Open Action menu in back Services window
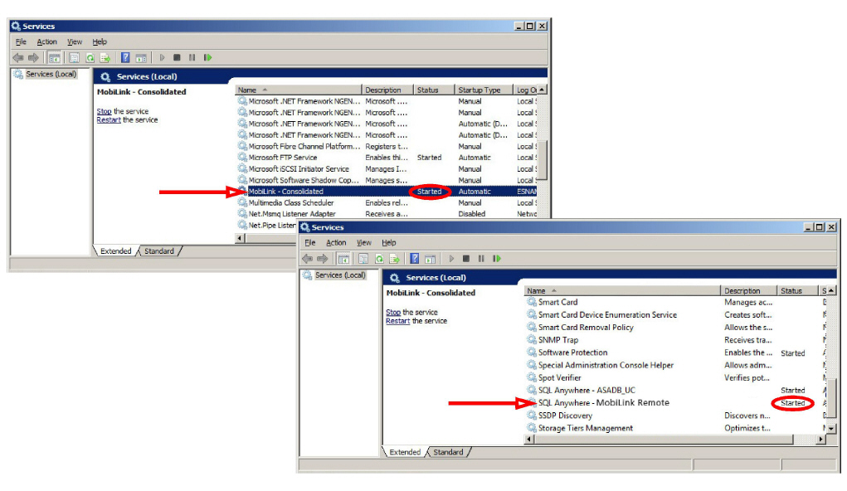847x491 pixels. point(46,41)
